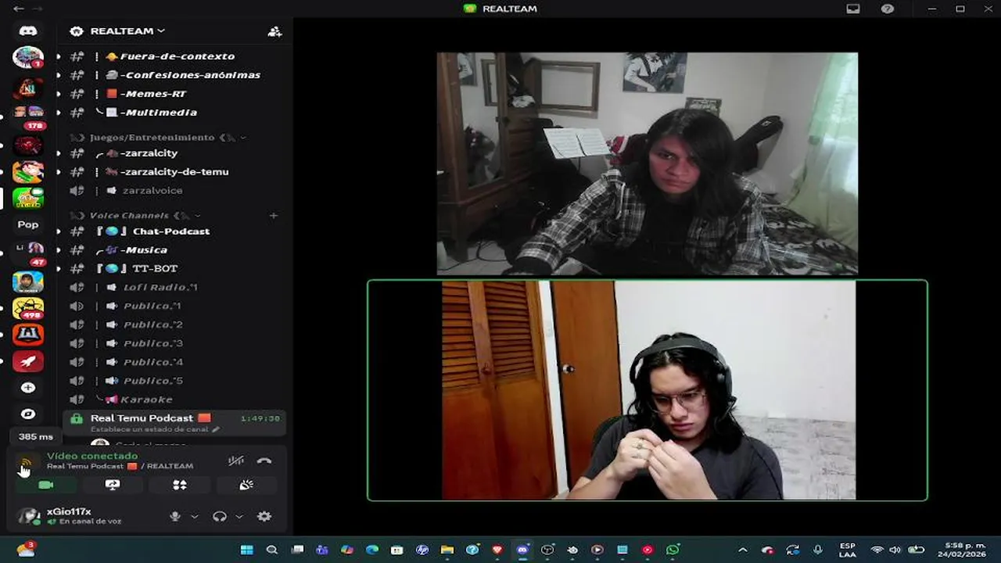
Task: Click the connection signal quality icon
Action: pos(25,463)
